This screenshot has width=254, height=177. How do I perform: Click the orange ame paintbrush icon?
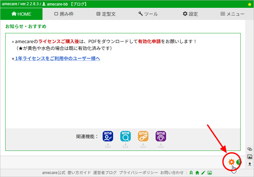coord(143,136)
